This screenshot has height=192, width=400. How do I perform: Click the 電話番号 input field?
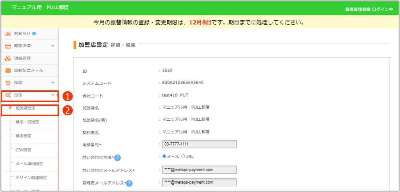199,144
